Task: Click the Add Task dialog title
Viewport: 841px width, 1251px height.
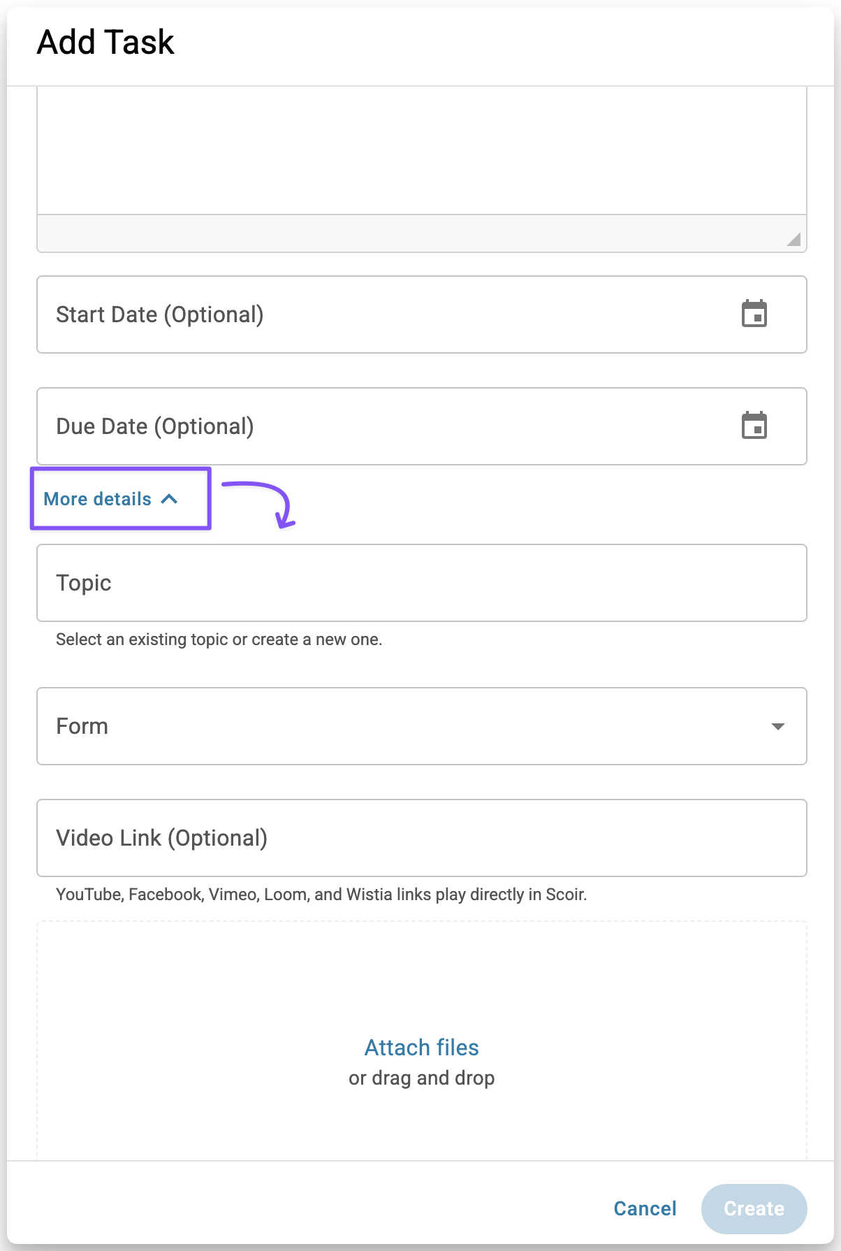Action: coord(105,42)
